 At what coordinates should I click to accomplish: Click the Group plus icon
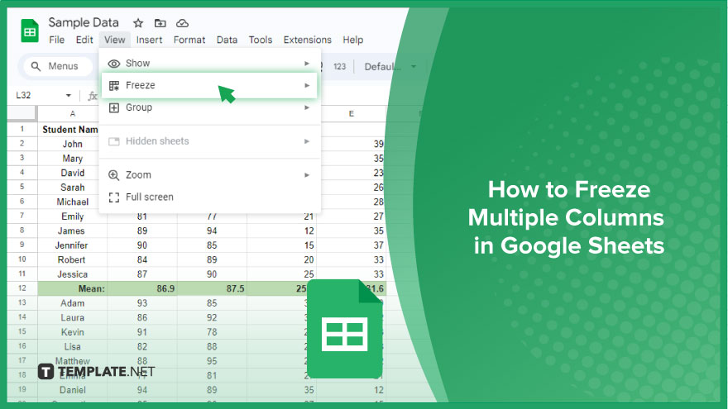coord(114,107)
